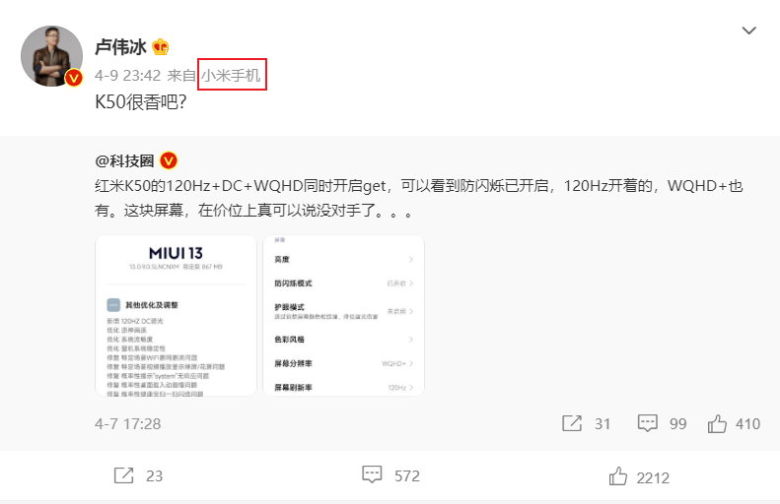Open the display settings screenshot thumbnail
Image resolution: width=780 pixels, height=504 pixels.
pos(344,315)
